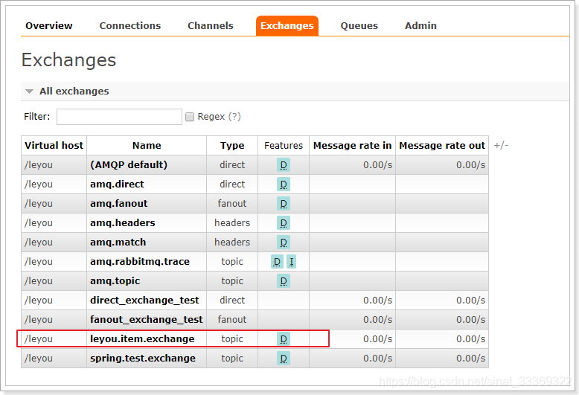Open the fanout_exchange_test exchange
579x395 pixels.
click(x=146, y=320)
